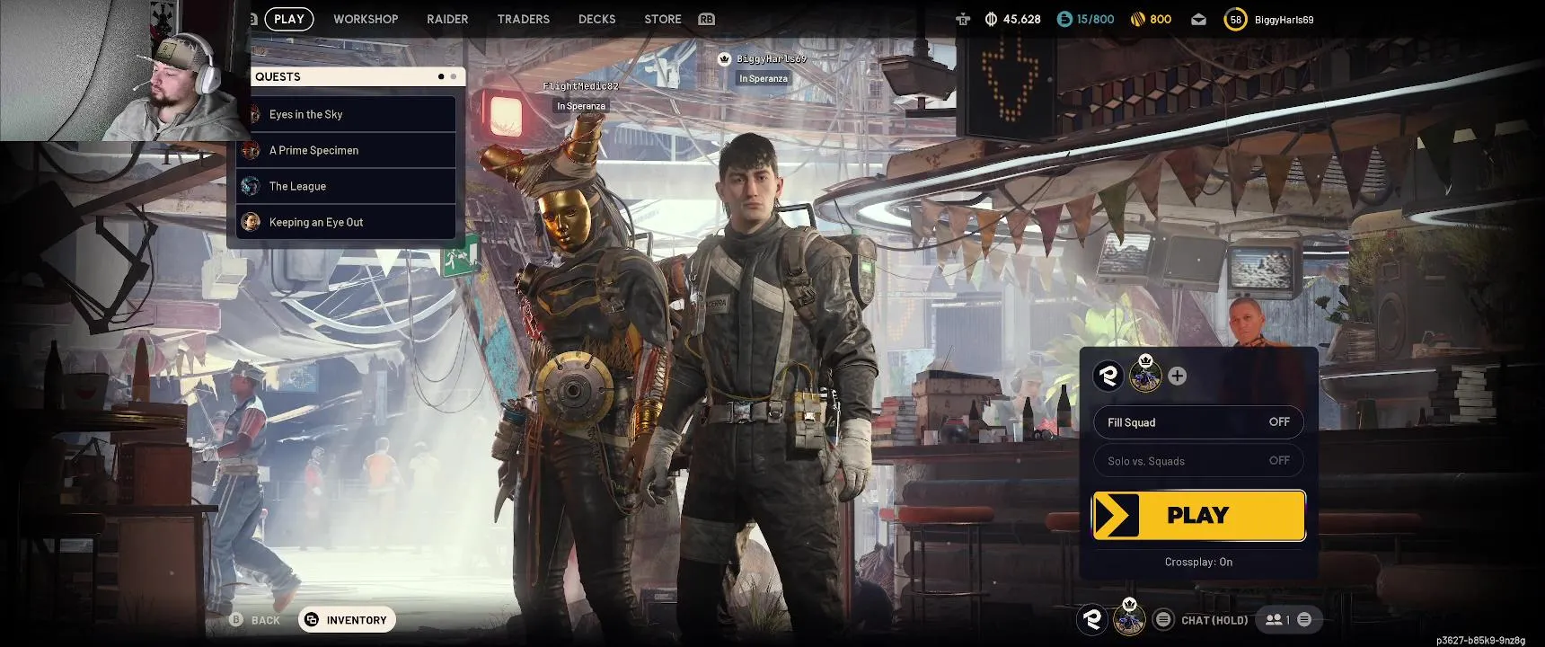The image size is (1545, 647).
Task: Click the yellow striped token icon by 800
Action: 1137,19
